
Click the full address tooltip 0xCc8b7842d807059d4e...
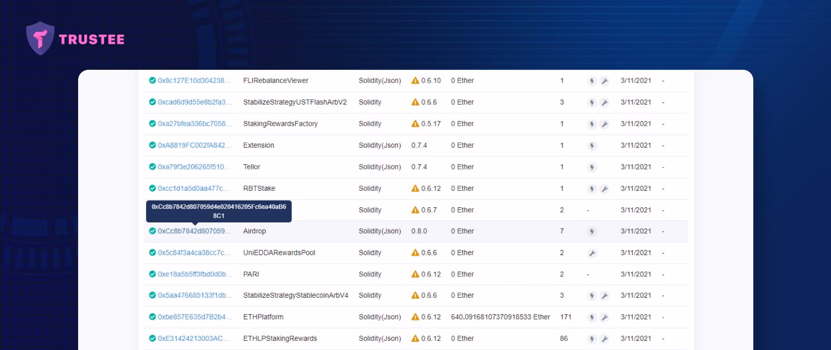coord(219,211)
